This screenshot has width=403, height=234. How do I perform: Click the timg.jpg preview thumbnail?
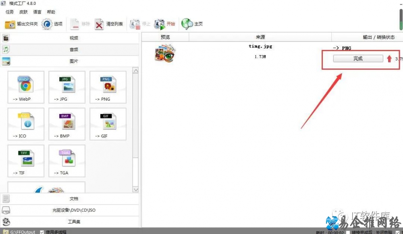pyautogui.click(x=165, y=53)
